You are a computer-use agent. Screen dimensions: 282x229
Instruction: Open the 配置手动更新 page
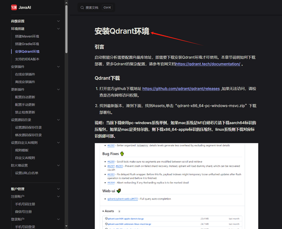(25, 105)
